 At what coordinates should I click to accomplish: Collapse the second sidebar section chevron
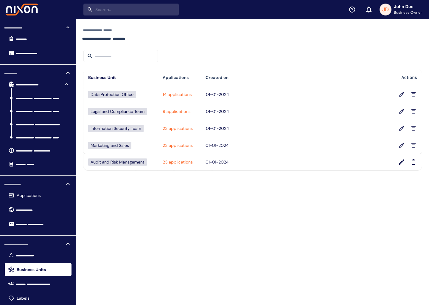point(68,73)
